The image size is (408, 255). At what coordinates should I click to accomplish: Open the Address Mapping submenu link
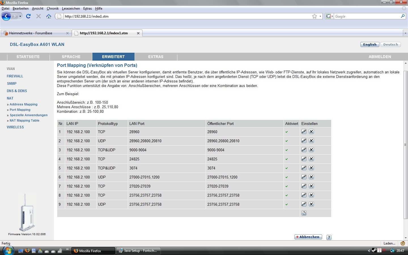pos(24,104)
